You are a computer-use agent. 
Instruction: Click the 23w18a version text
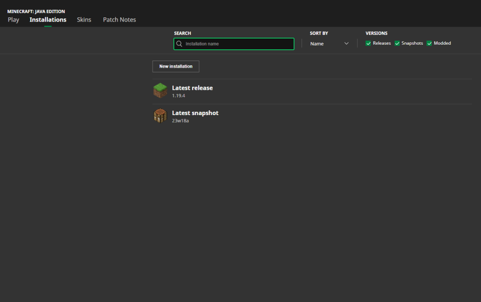180,121
